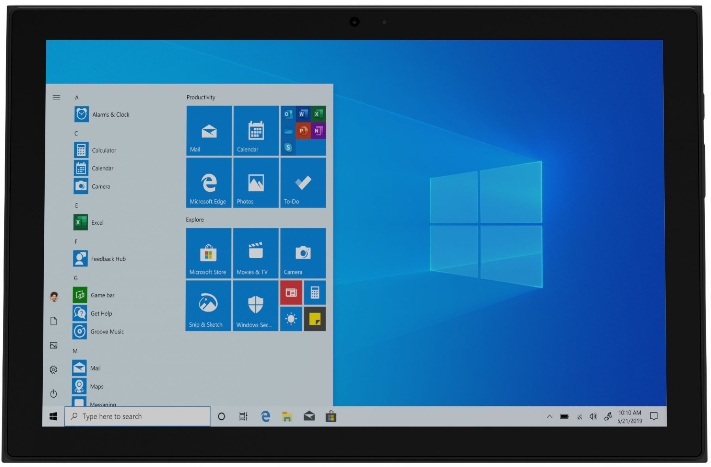This screenshot has height=467, width=711.
Task: Open Feedback Hub app
Action: point(100,259)
